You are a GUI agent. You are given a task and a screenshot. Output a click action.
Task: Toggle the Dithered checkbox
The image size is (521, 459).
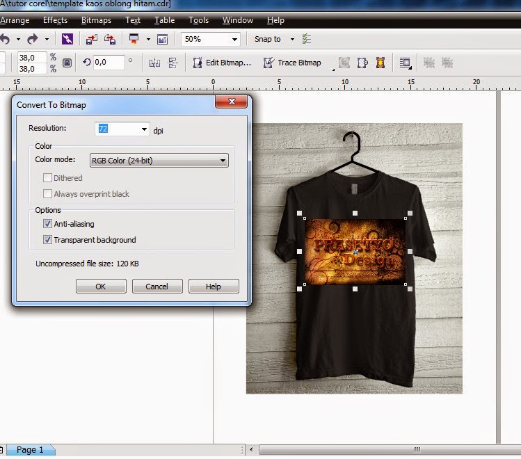click(47, 178)
